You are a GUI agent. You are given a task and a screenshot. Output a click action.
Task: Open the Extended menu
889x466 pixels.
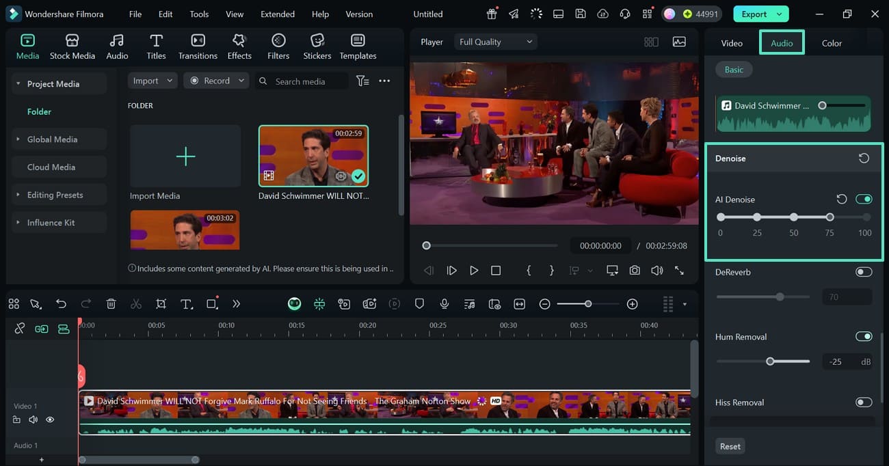click(278, 14)
